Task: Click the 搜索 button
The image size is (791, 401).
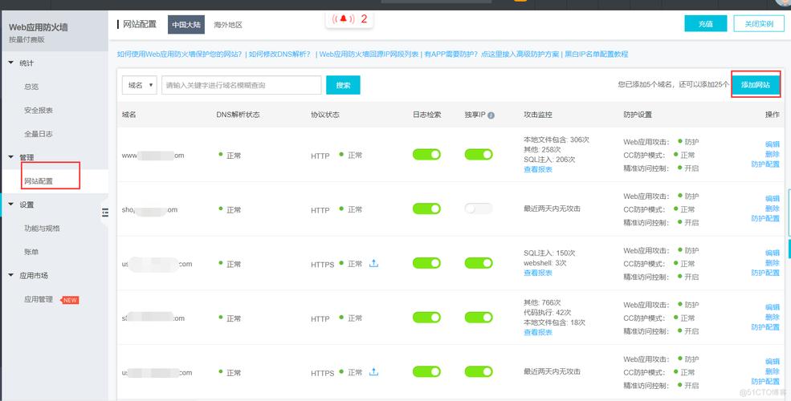Action: (343, 85)
